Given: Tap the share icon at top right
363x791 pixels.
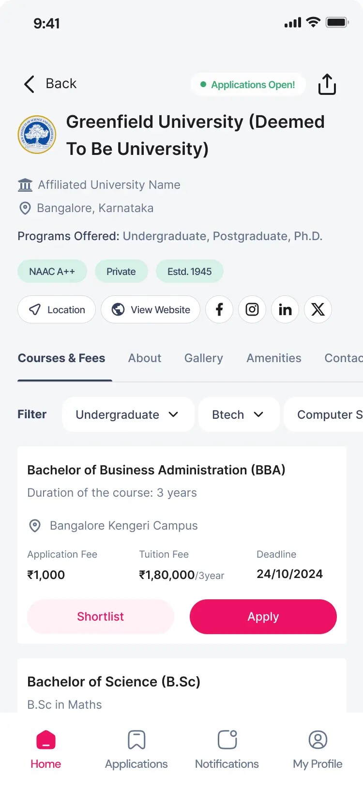Looking at the screenshot, I should coord(327,84).
